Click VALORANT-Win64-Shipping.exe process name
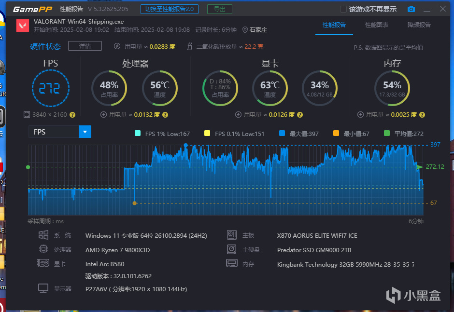Screen dimensions: 454x312 [x=79, y=22]
